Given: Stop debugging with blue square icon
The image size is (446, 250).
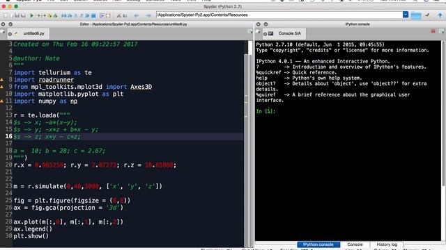Looking at the screenshot, I should [93, 15].
